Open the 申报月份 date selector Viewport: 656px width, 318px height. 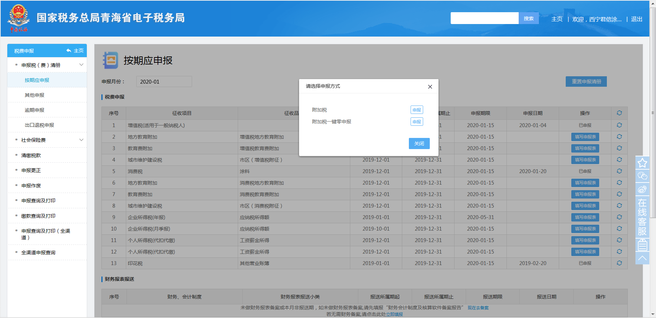(x=164, y=82)
